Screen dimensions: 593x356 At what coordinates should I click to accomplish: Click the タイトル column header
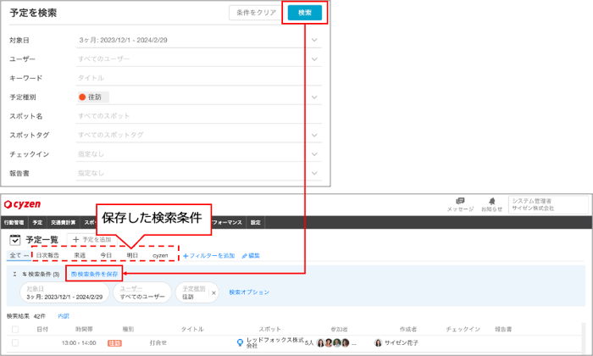click(192, 330)
